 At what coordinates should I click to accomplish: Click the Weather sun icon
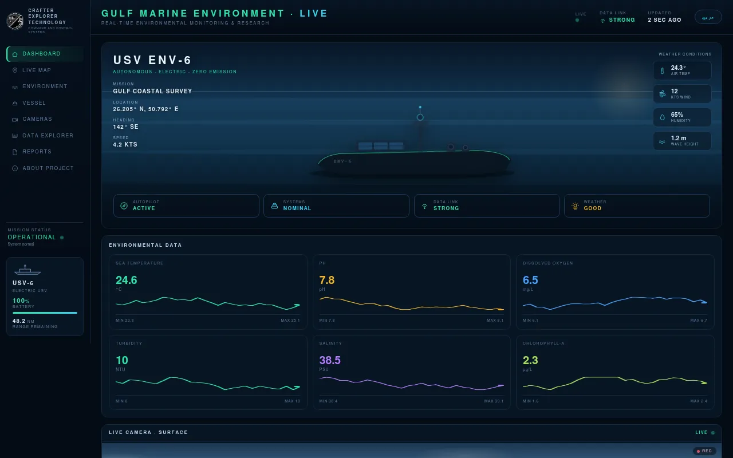coord(575,206)
